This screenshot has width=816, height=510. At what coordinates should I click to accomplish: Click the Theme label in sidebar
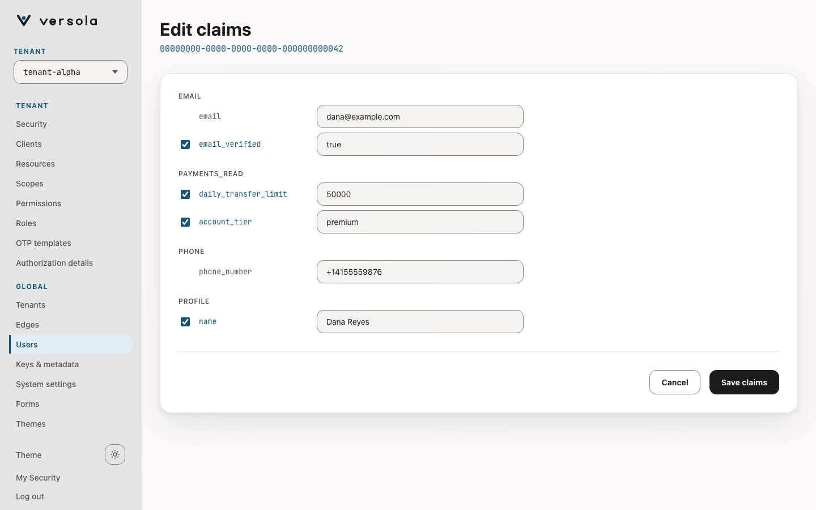point(29,455)
